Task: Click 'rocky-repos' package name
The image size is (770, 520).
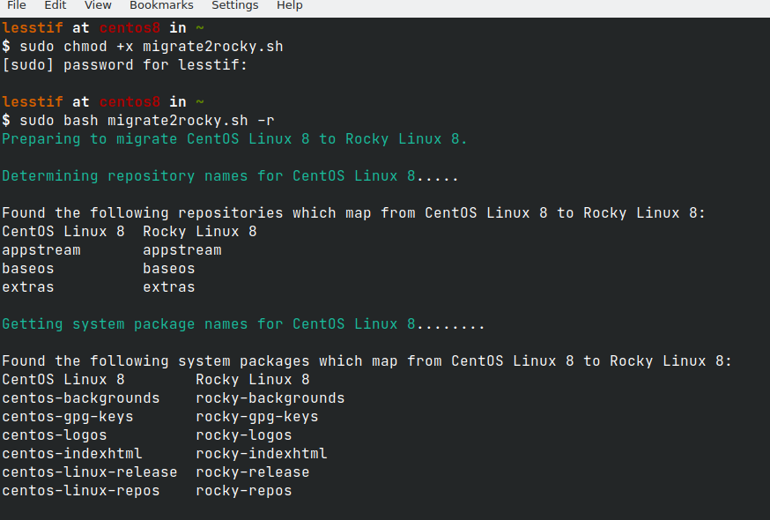Action: [243, 491]
